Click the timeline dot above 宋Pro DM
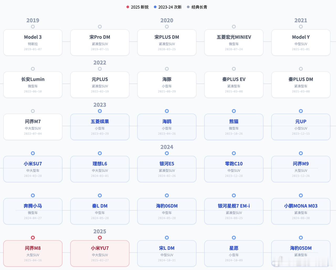Image resolution: width=336 pixels, height=270 pixels. [100, 27]
